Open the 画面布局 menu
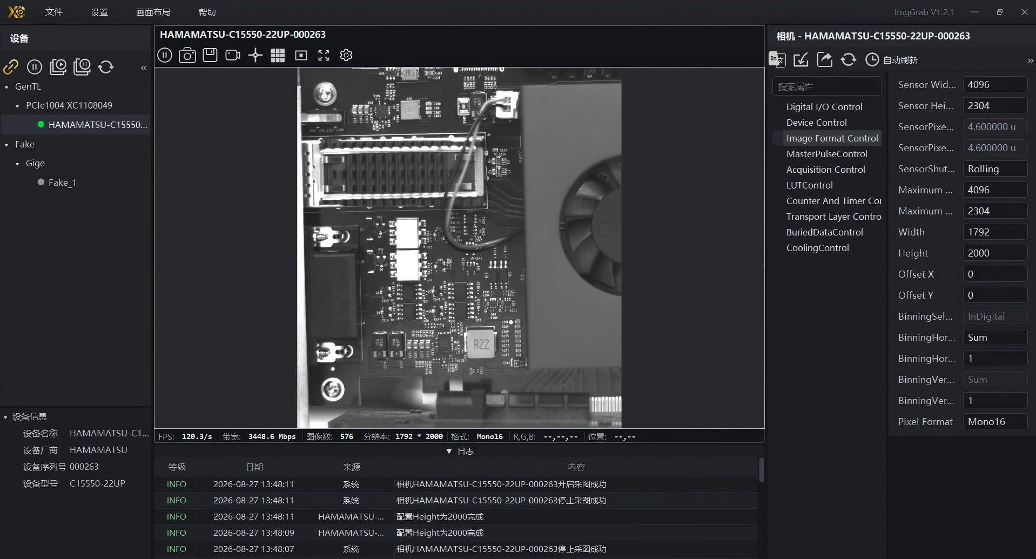Viewport: 1036px width, 559px height. click(x=153, y=12)
